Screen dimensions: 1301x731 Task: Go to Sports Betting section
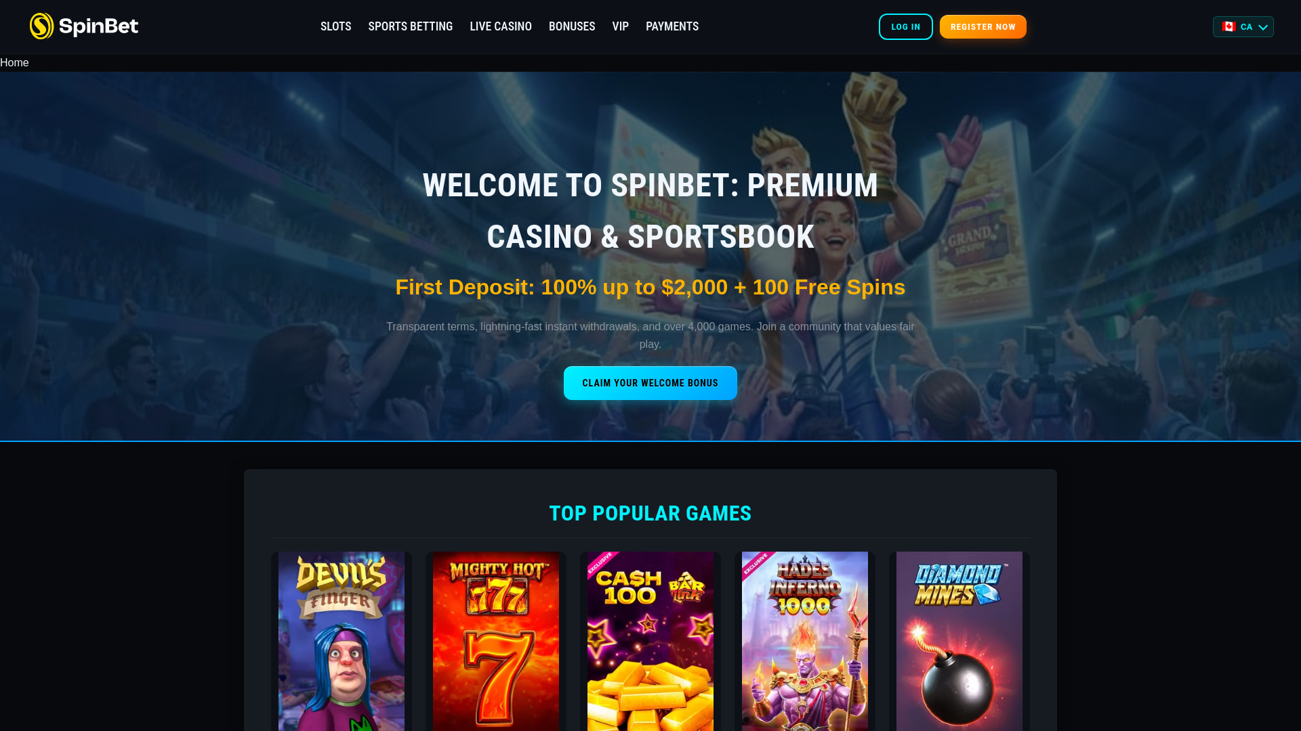(x=410, y=26)
